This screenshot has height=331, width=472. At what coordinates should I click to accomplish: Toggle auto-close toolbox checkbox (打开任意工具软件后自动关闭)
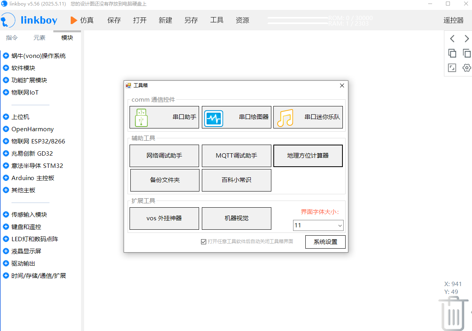coord(204,242)
